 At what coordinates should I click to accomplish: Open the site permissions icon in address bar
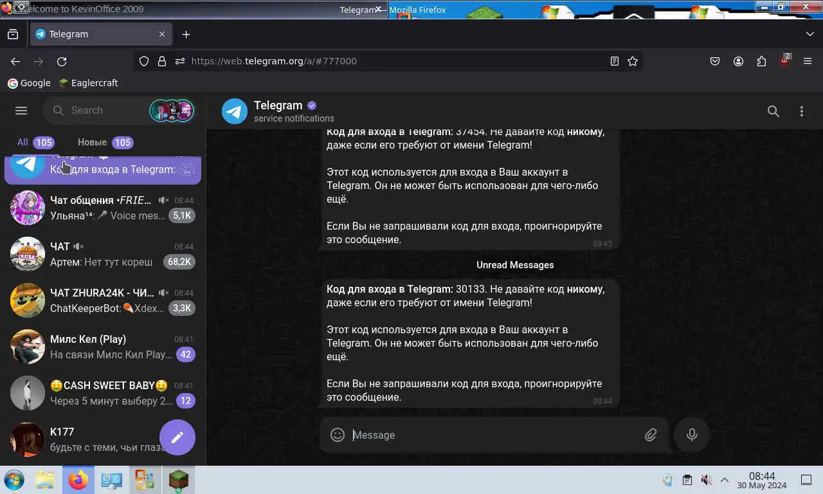click(x=180, y=61)
